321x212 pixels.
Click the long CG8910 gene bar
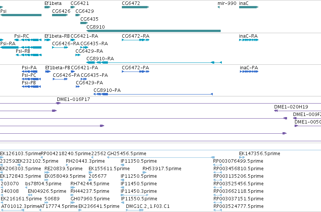coord(154,31)
